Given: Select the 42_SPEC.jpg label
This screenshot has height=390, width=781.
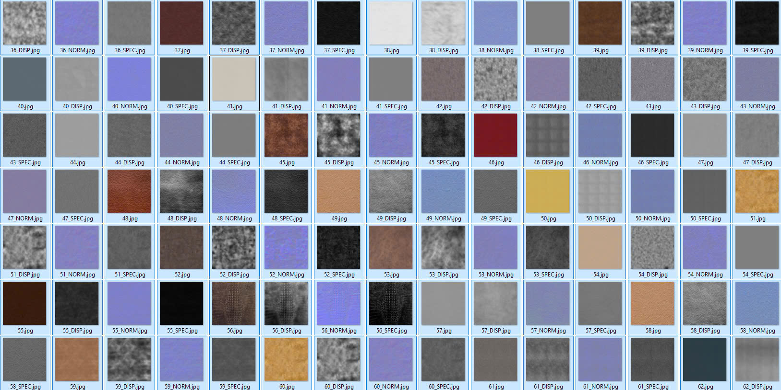Looking at the screenshot, I should 601,106.
